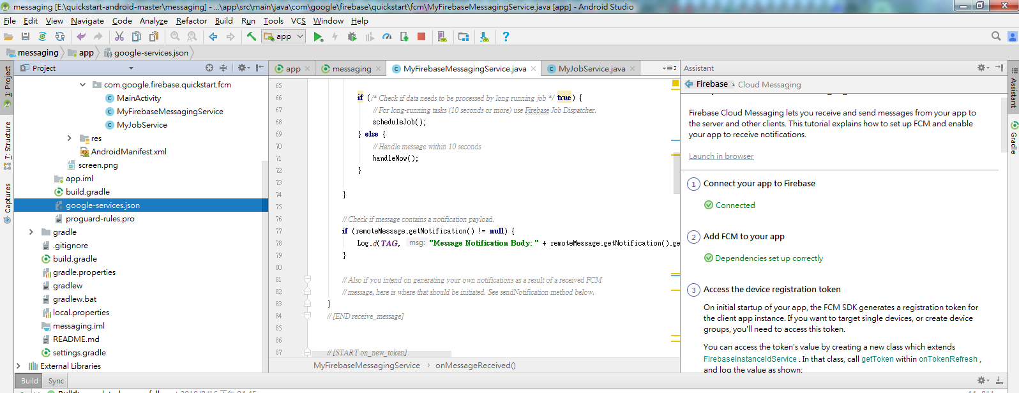Viewport: 1019px width, 393px height.
Task: Click the red Stop icon
Action: click(421, 37)
